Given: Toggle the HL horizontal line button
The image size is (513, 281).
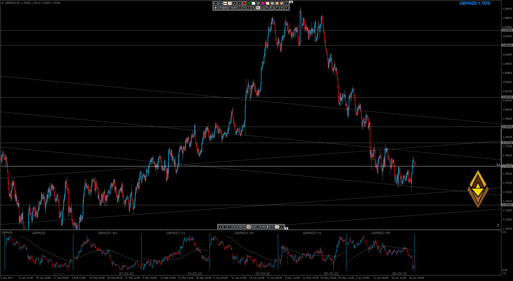Looking at the screenshot, I should pyautogui.click(x=258, y=8).
